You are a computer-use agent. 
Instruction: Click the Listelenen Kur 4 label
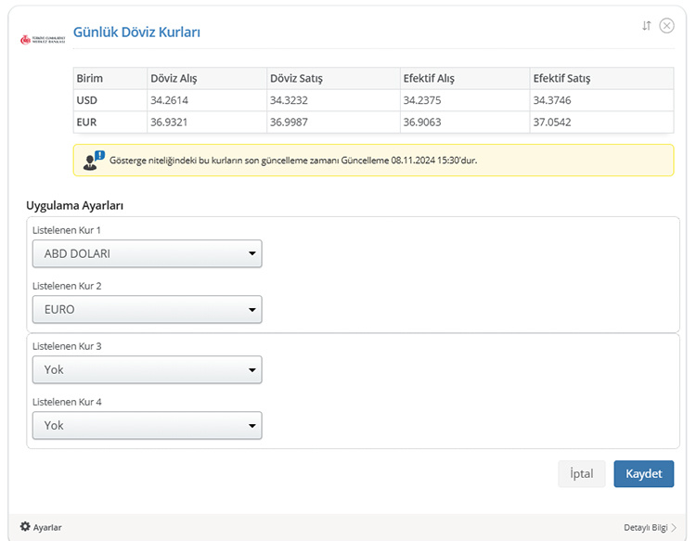coord(67,402)
